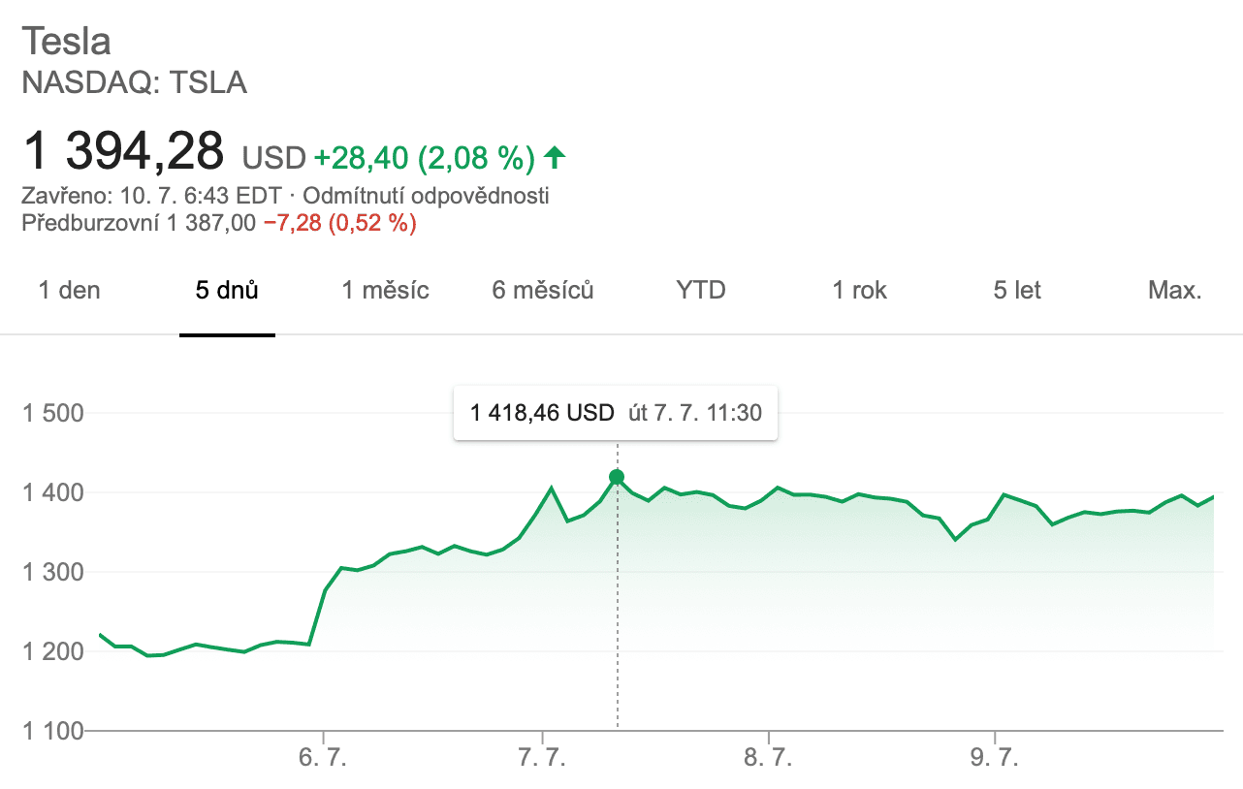This screenshot has width=1243, height=789.
Task: Select the '1 den' time range tab
Action: pos(69,290)
